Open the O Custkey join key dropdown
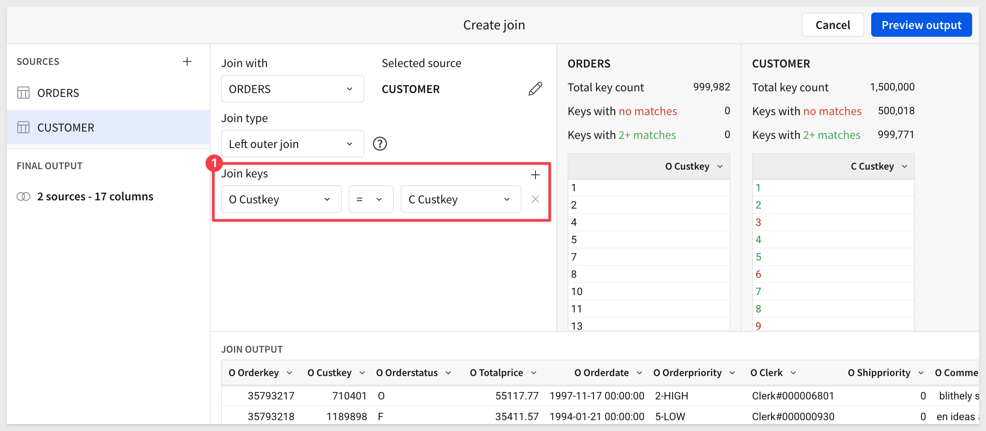Viewport: 986px width, 431px height. [x=281, y=199]
